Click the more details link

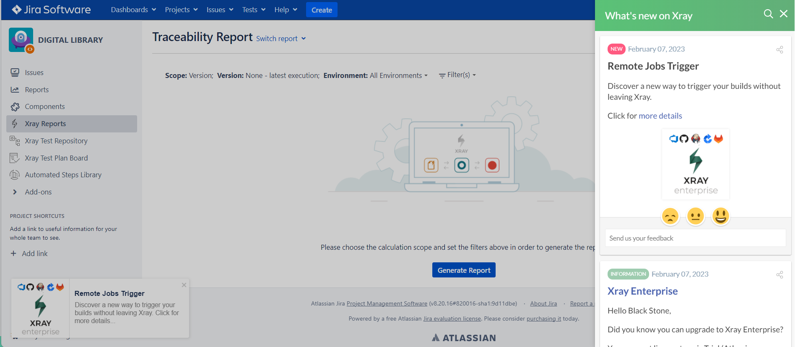pyautogui.click(x=660, y=116)
